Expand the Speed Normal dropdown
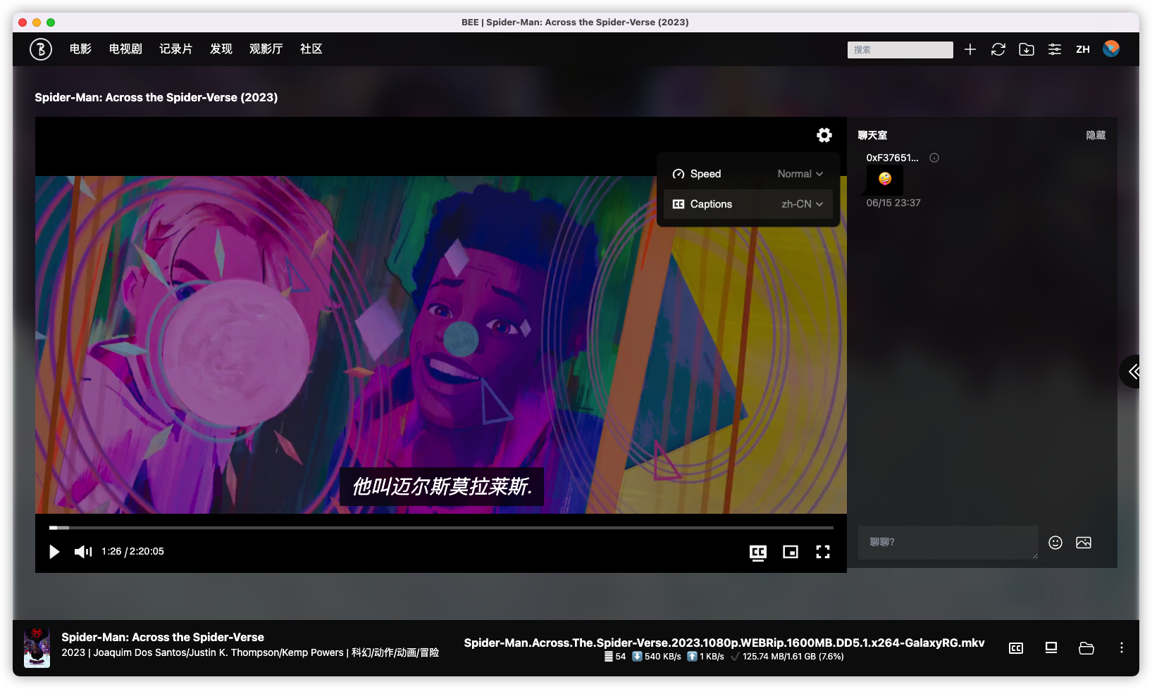The width and height of the screenshot is (1152, 689). 800,174
